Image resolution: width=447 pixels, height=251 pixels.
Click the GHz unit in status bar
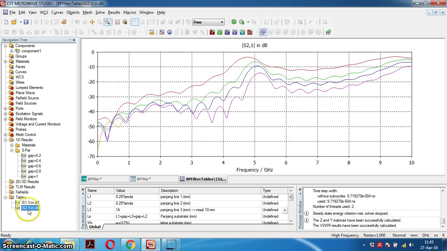tap(426, 235)
